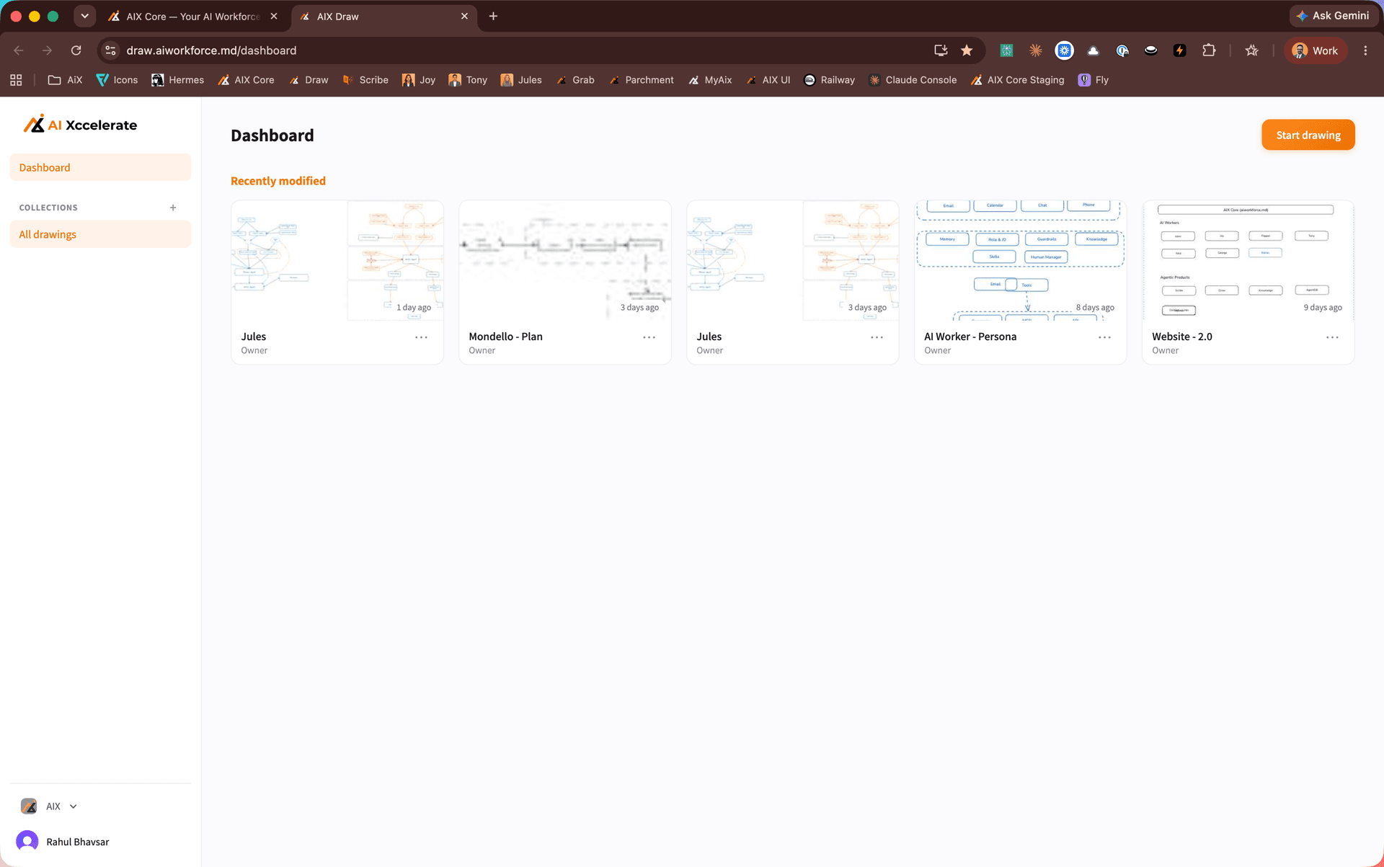
Task: Add a new collection with plus icon
Action: [x=173, y=208]
